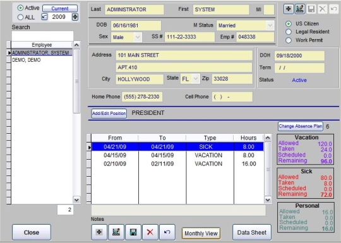Select the 04/21/09 SICK absence row
341x243 pixels.
click(x=177, y=146)
